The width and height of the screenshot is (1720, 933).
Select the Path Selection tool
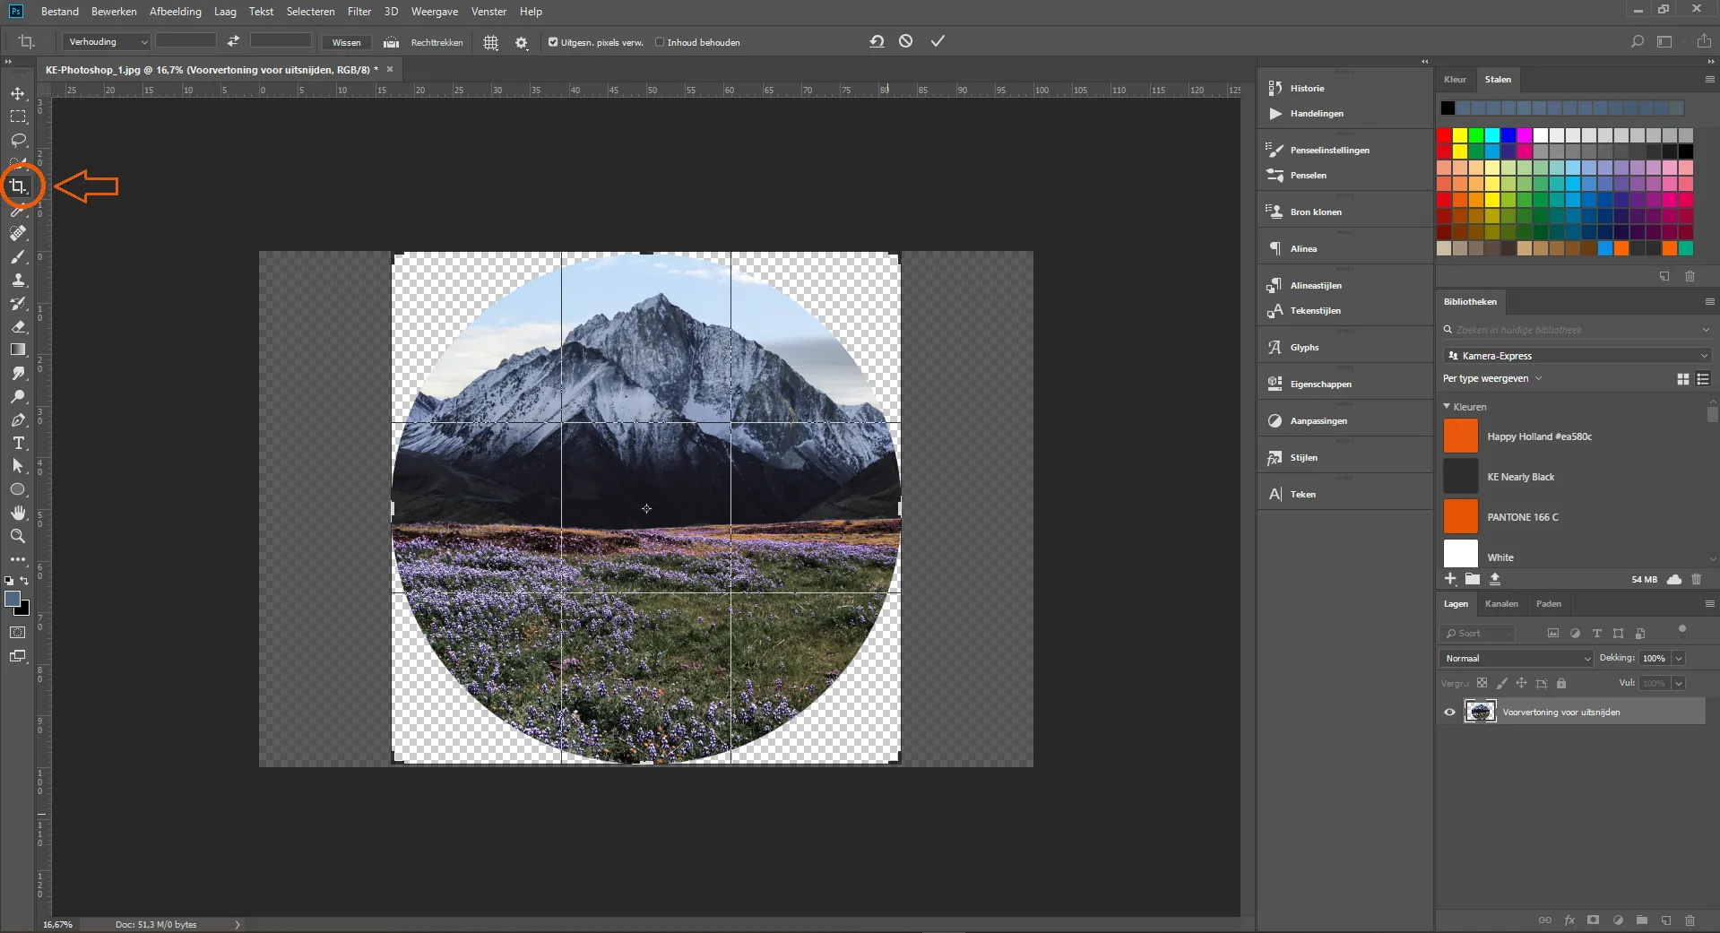[x=18, y=466]
